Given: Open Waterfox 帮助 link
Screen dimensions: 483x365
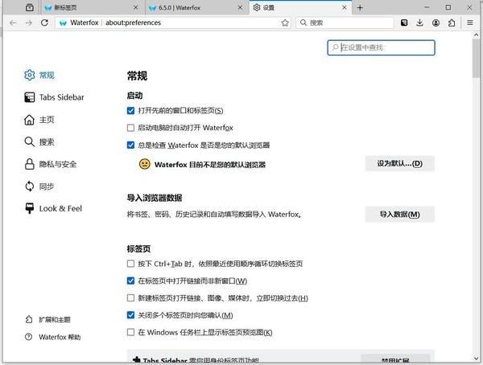Looking at the screenshot, I should (x=52, y=337).
